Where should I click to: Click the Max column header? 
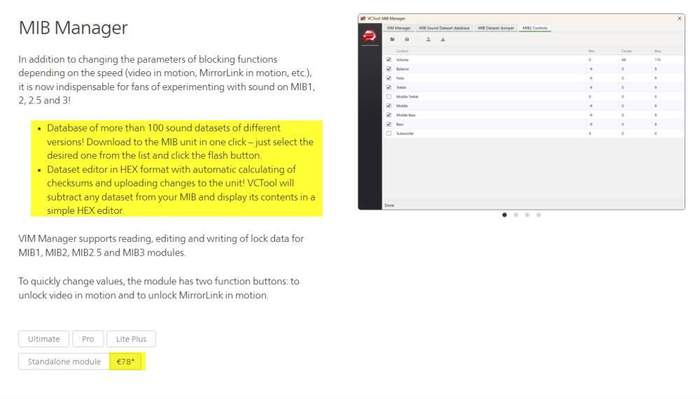point(657,51)
